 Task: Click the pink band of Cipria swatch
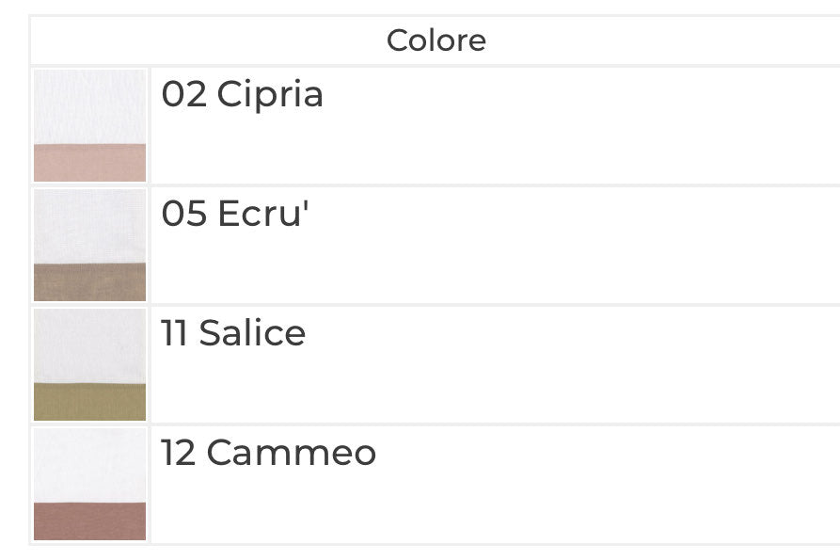click(x=89, y=163)
